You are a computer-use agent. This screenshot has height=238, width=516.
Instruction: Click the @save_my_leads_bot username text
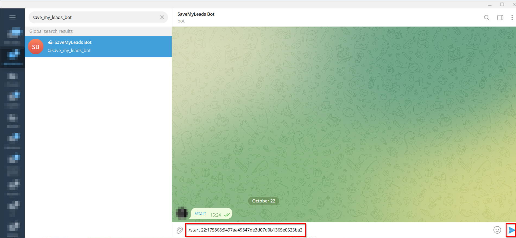pos(69,50)
